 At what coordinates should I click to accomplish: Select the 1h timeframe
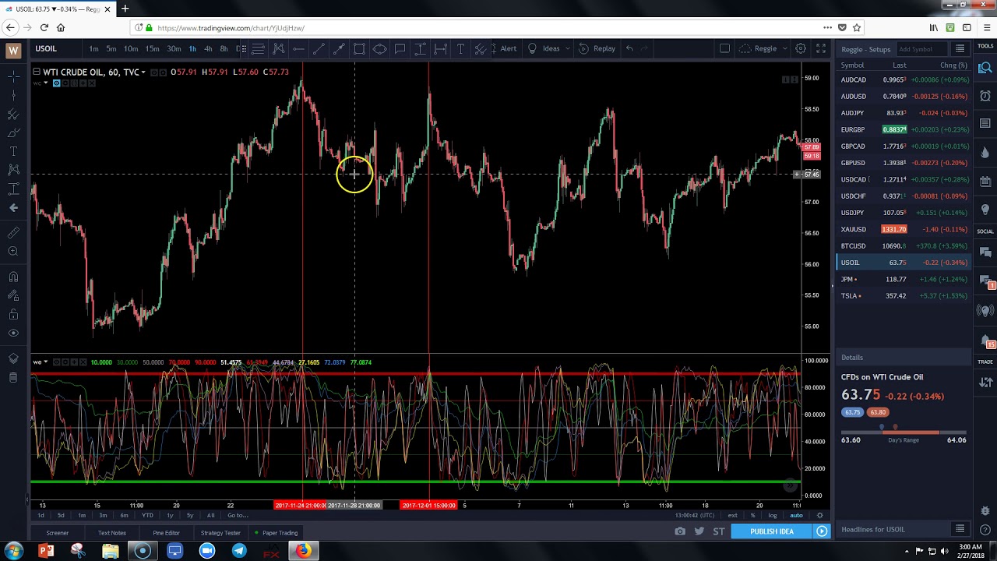(x=192, y=48)
